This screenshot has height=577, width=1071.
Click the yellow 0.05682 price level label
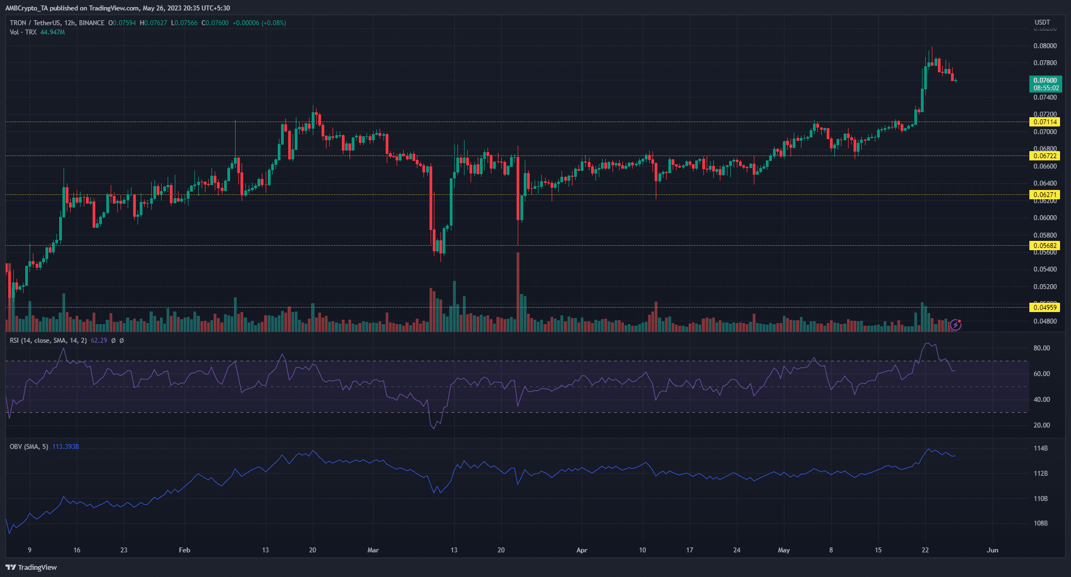click(x=1045, y=246)
